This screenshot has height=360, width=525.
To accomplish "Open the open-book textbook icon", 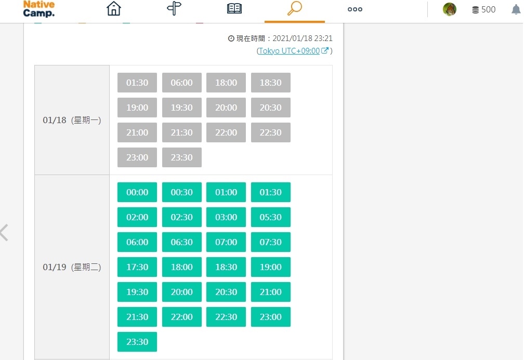I will click(234, 9).
